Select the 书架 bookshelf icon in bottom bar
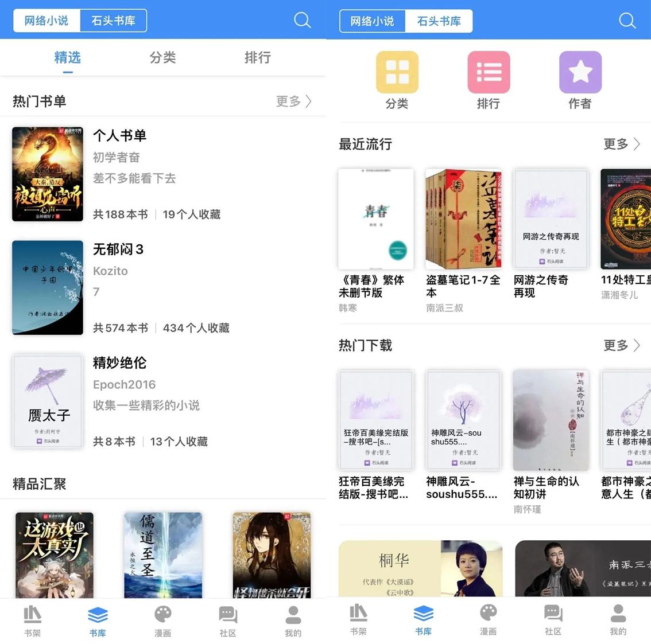651x644 pixels. click(x=32, y=619)
